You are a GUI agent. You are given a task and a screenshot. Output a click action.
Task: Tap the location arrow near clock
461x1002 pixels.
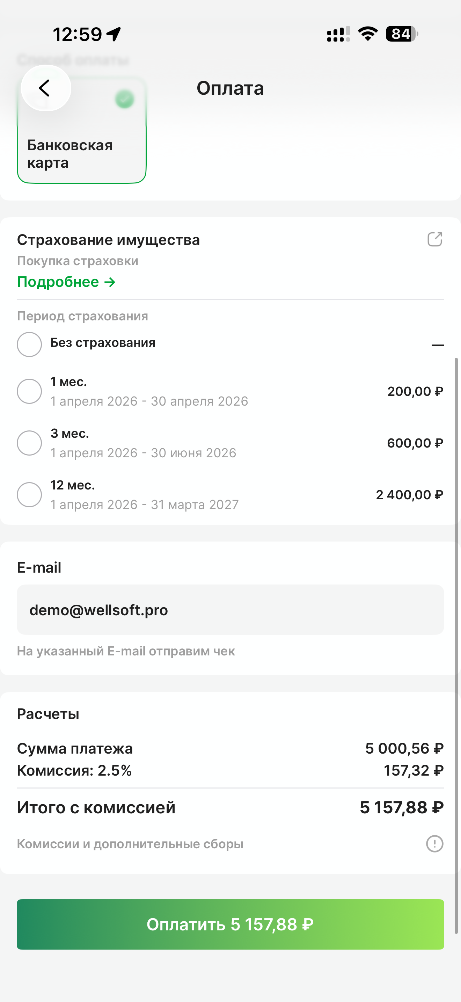point(114,34)
